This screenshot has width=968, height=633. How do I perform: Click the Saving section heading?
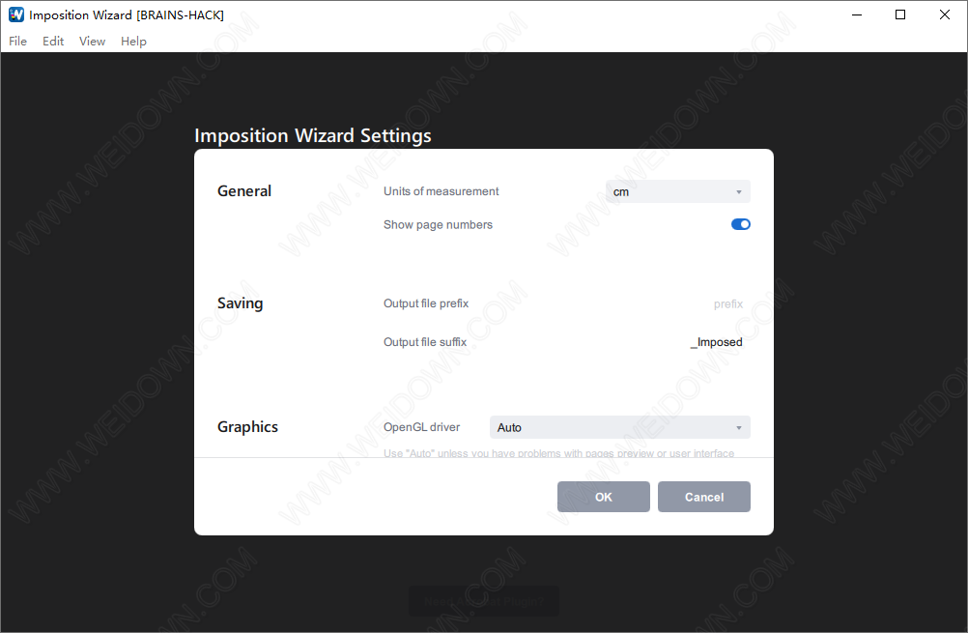click(x=241, y=303)
